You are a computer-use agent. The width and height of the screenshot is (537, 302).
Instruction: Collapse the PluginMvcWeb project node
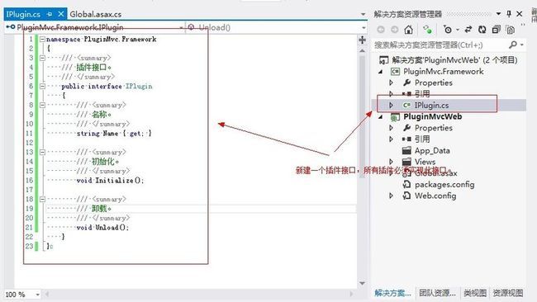[381, 116]
